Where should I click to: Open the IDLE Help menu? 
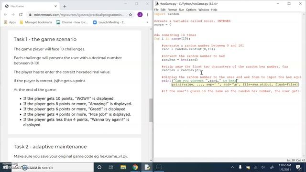214,10
